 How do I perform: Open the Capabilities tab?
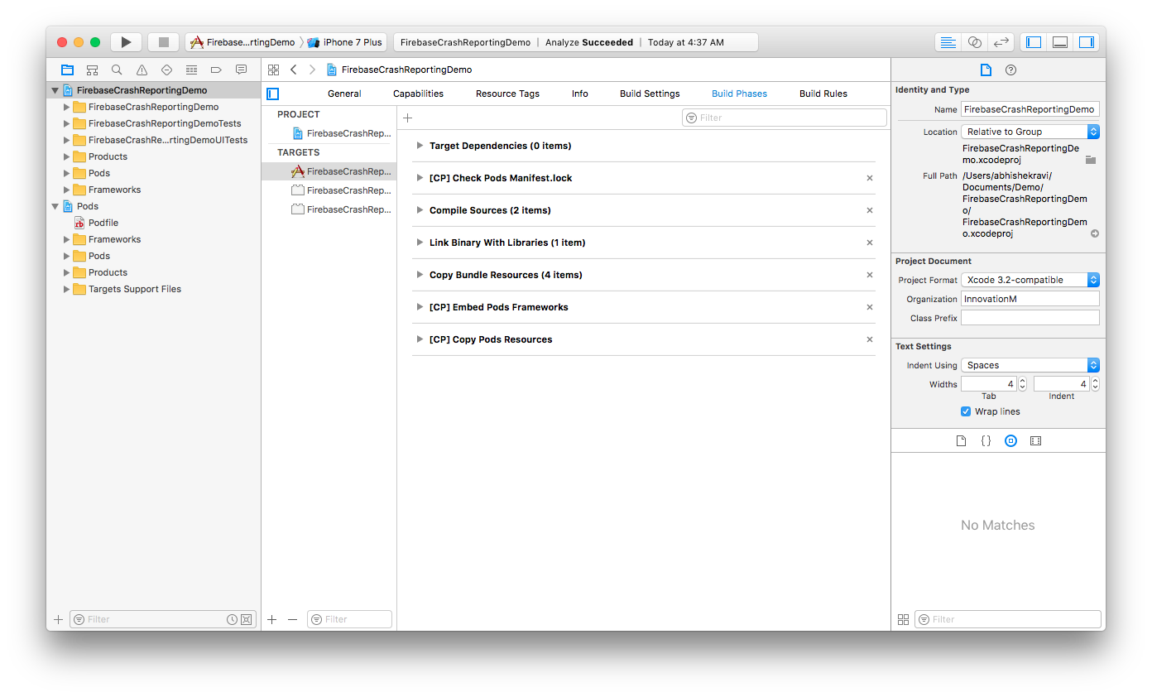[418, 94]
